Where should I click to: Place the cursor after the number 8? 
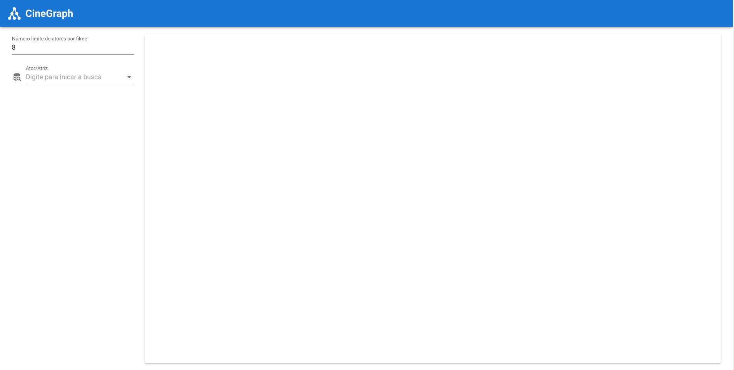17,47
